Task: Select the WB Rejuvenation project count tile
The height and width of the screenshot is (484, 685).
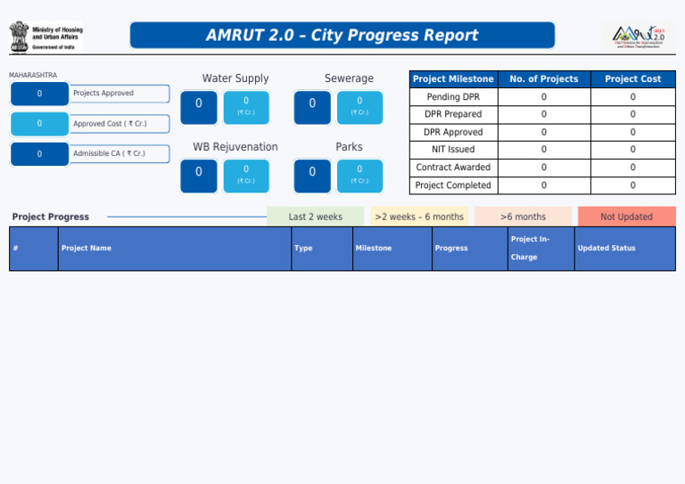Action: point(199,176)
